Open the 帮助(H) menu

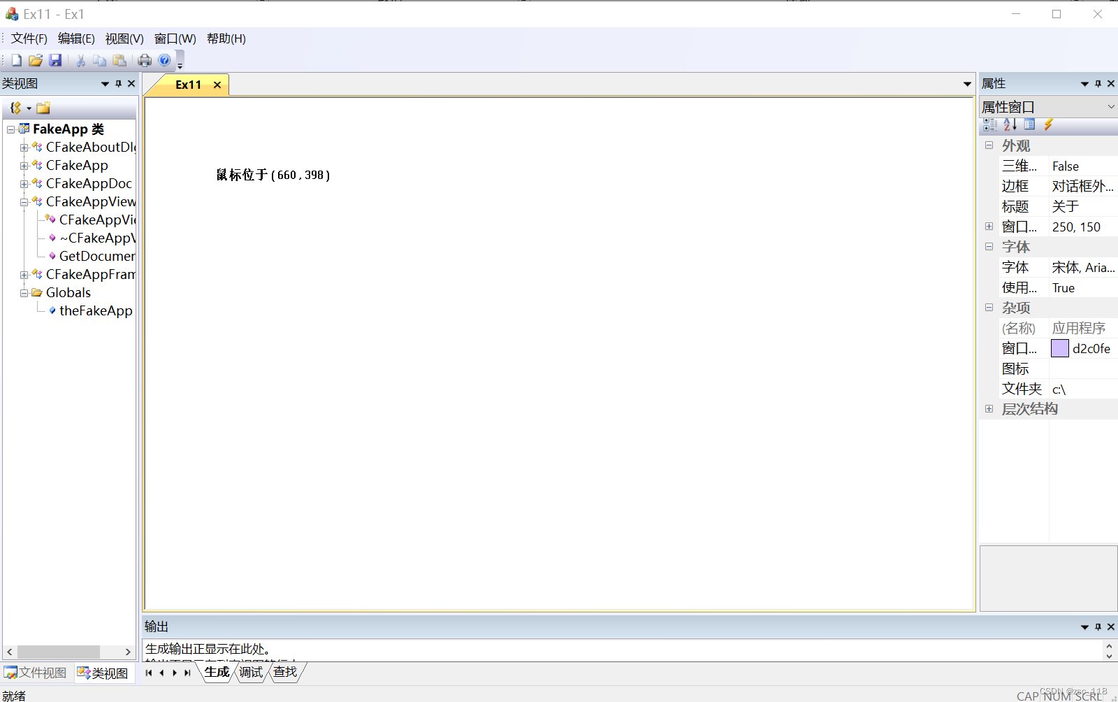(x=226, y=39)
